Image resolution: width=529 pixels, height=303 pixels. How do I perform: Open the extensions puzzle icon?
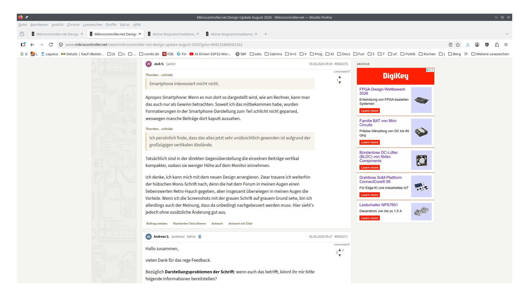click(x=497, y=45)
